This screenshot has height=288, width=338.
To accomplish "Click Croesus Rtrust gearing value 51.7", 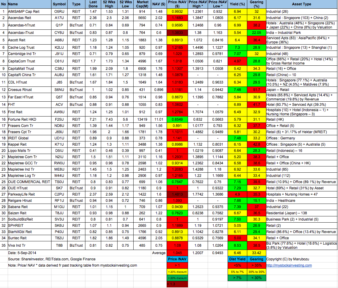I will pyautogui.click(x=256, y=90).
